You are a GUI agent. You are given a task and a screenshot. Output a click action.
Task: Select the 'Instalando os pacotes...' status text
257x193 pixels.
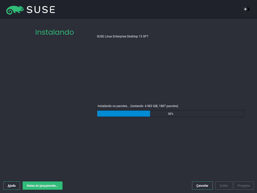pos(138,106)
